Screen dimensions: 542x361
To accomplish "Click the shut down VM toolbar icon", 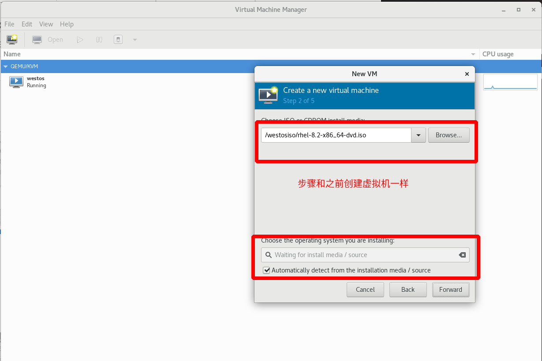I will click(x=118, y=40).
